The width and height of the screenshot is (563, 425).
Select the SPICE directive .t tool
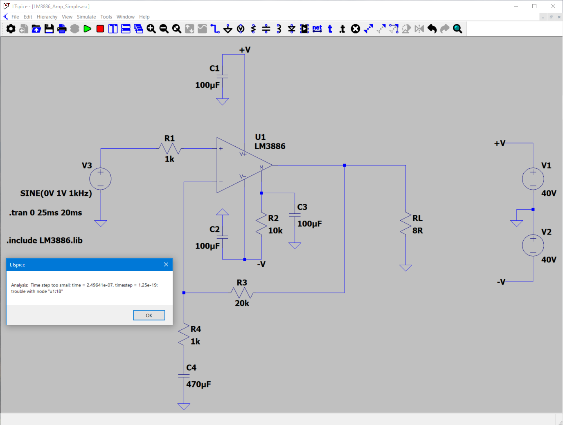click(x=342, y=29)
